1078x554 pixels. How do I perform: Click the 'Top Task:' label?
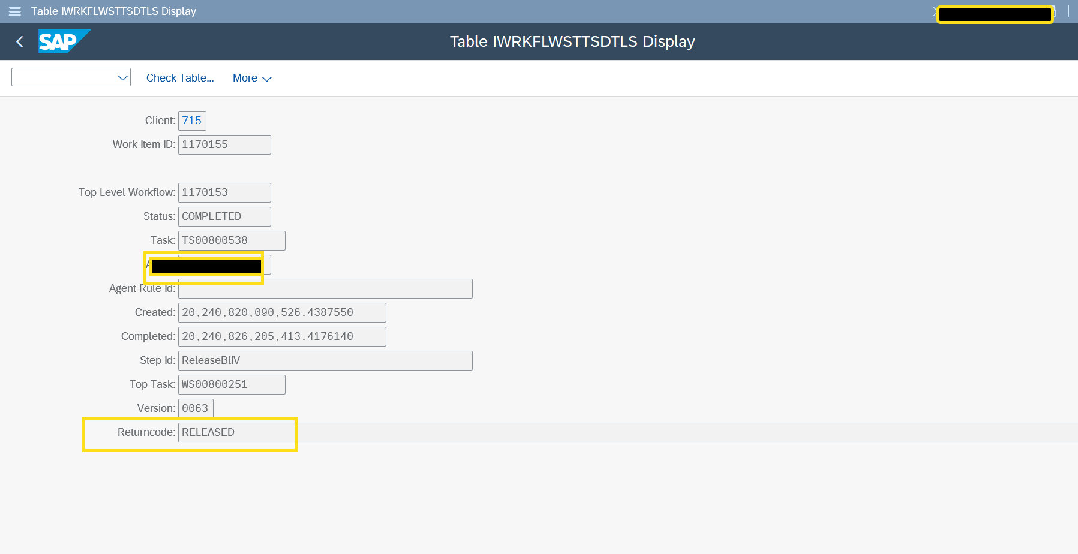pyautogui.click(x=152, y=384)
